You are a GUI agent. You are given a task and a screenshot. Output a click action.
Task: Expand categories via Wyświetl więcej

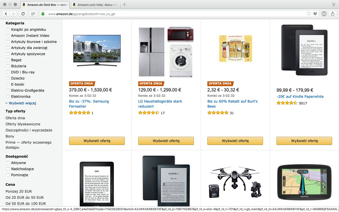pyautogui.click(x=22, y=103)
